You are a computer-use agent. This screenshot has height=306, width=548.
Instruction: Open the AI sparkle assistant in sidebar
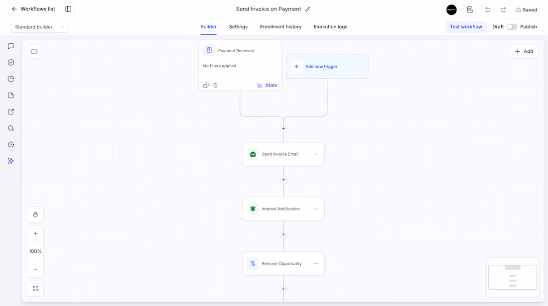point(11,161)
